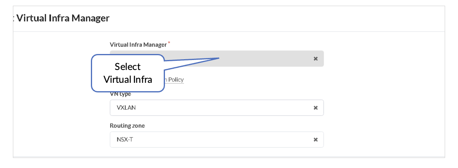The height and width of the screenshot is (168, 458).
Task: Click the Virtual Infra Manager field label
Action: [x=138, y=44]
